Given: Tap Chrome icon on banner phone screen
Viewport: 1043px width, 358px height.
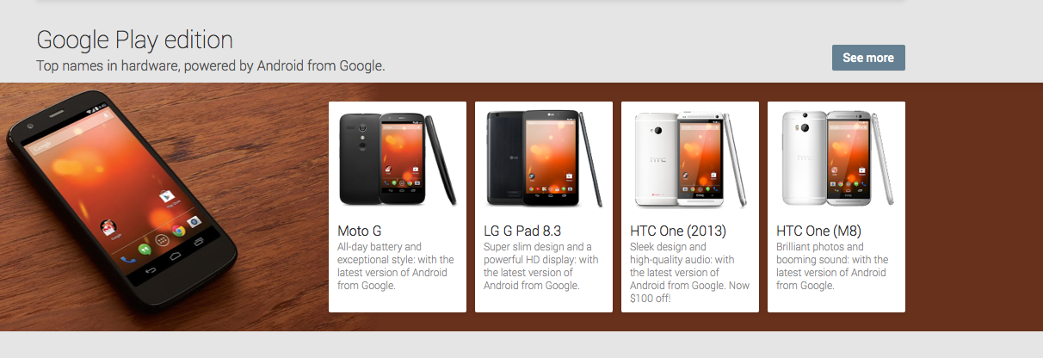Looking at the screenshot, I should [178, 230].
